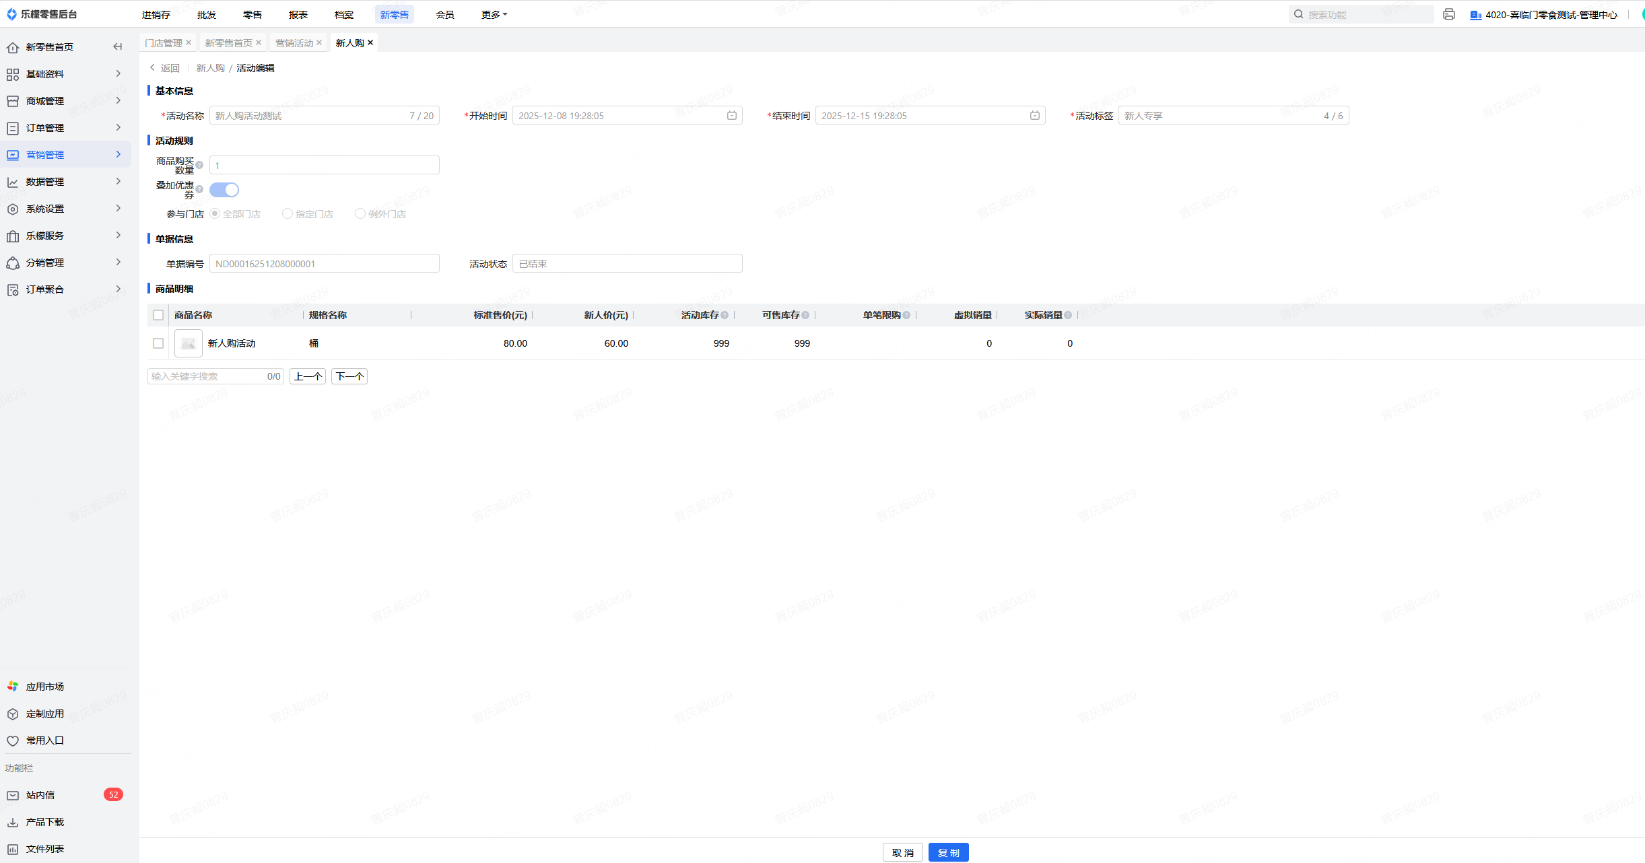1645x863 pixels.
Task: Open the 更多 dropdown menu
Action: click(494, 14)
